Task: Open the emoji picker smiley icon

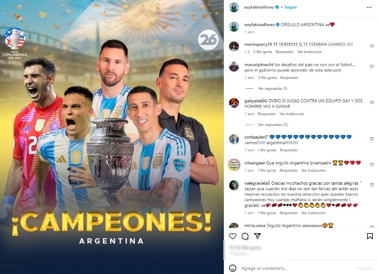Action: (232, 268)
